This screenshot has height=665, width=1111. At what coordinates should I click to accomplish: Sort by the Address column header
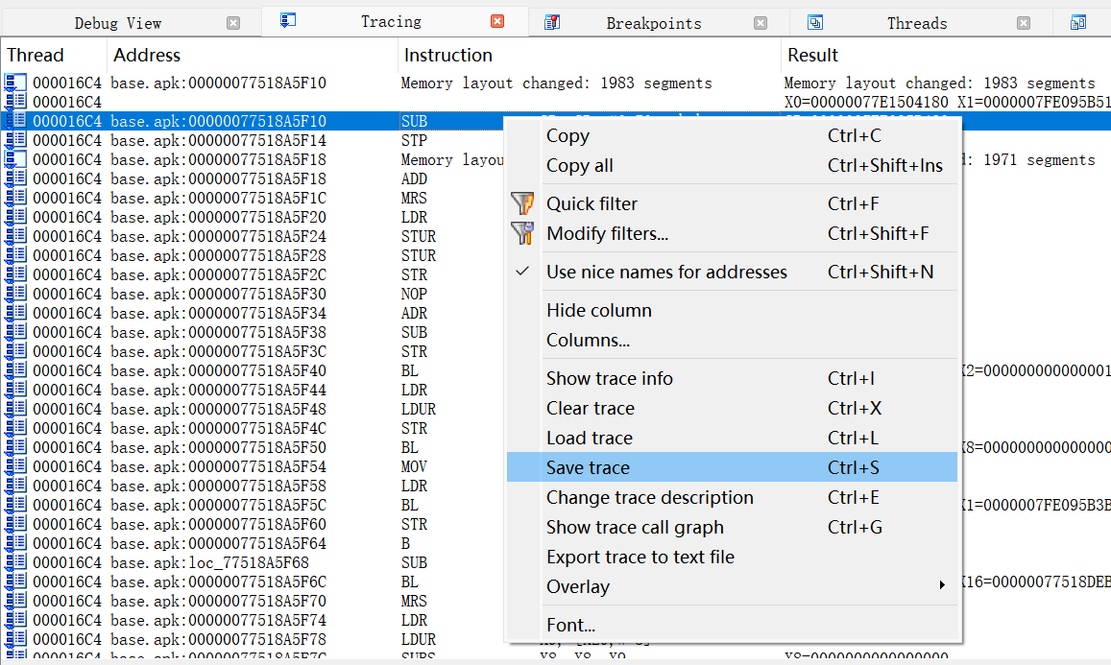[253, 55]
